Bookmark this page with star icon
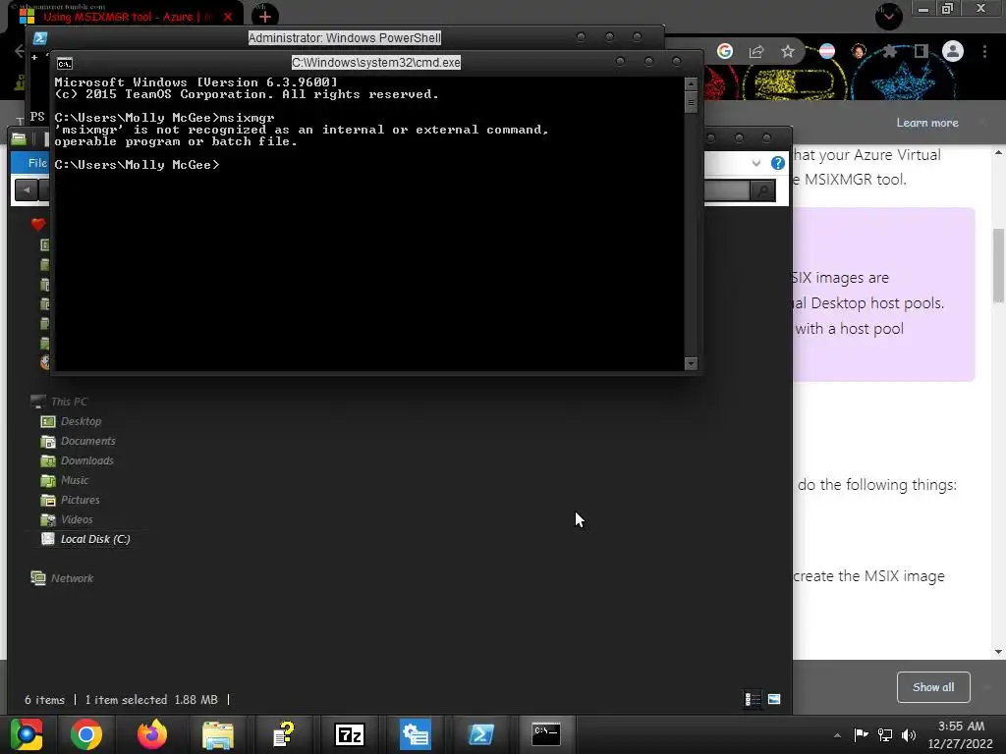 click(x=787, y=51)
